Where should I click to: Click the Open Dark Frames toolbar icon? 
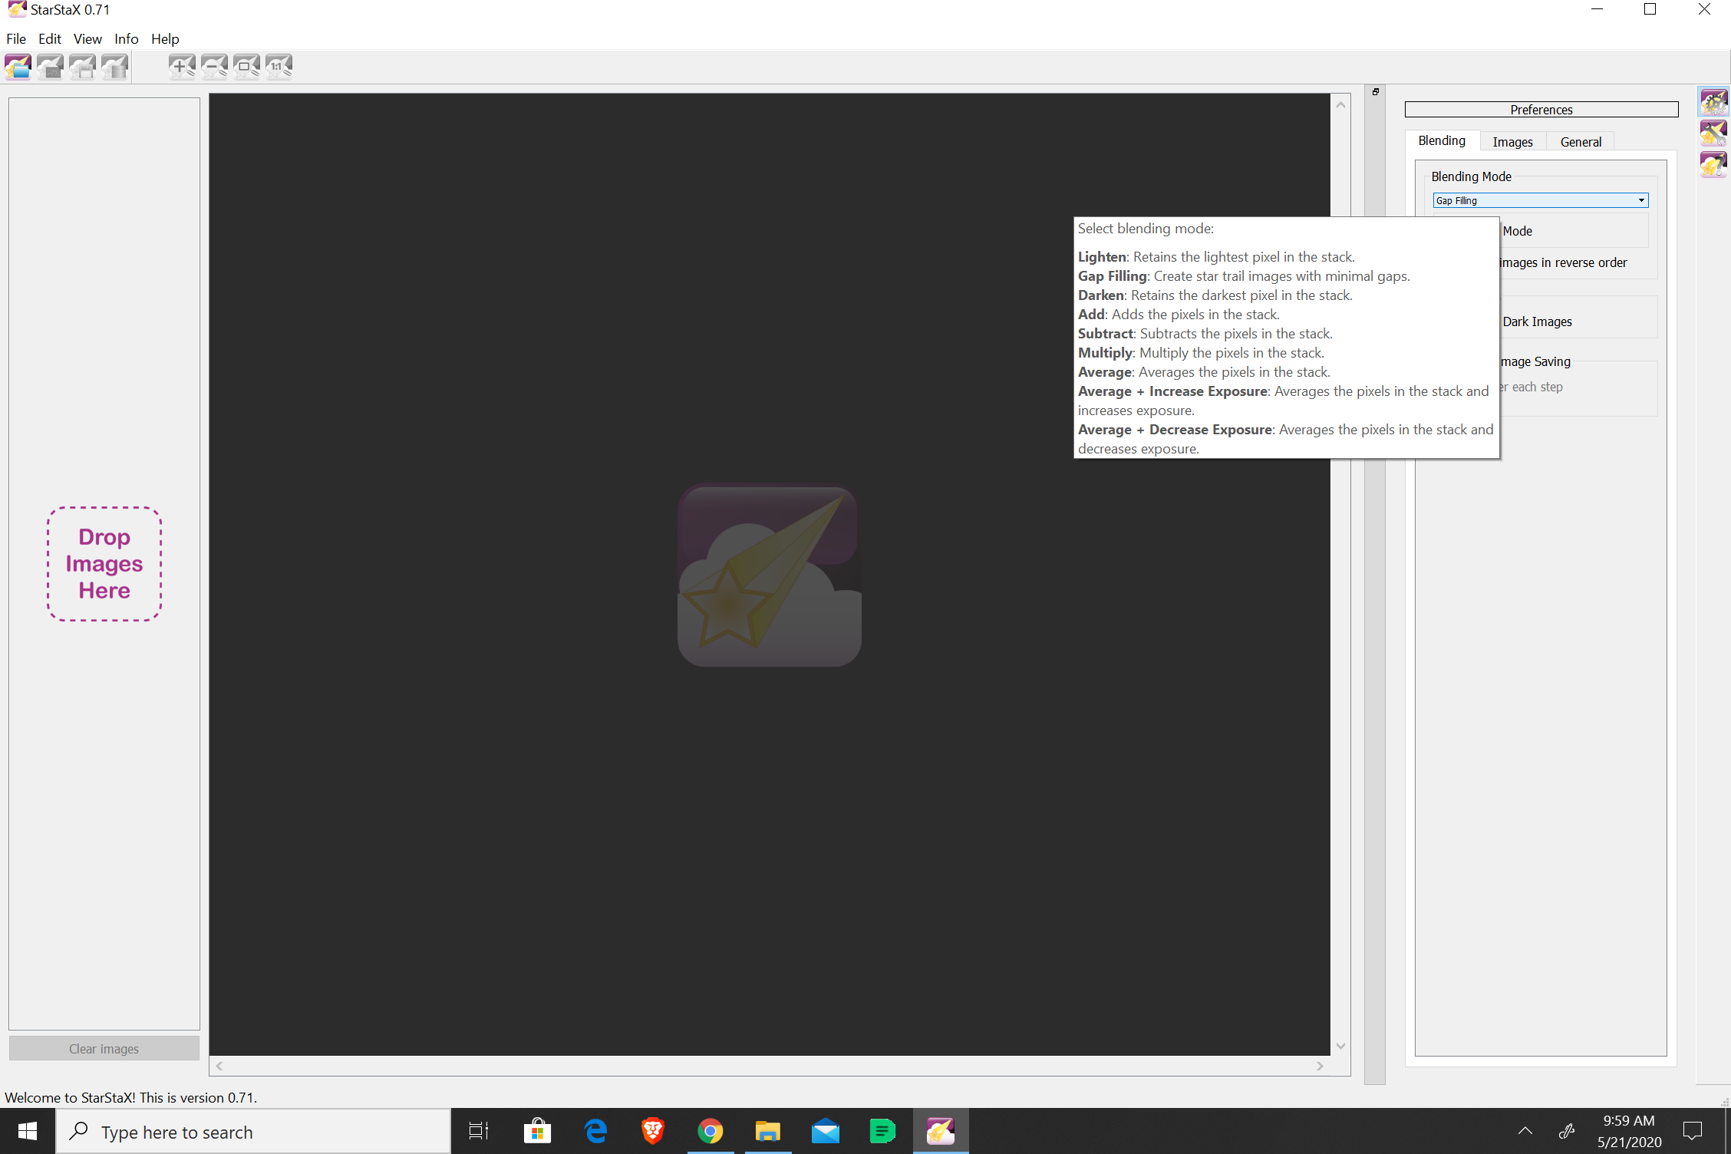pos(51,67)
